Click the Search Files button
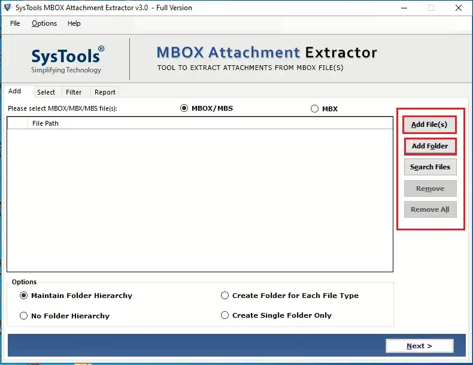 [x=430, y=167]
